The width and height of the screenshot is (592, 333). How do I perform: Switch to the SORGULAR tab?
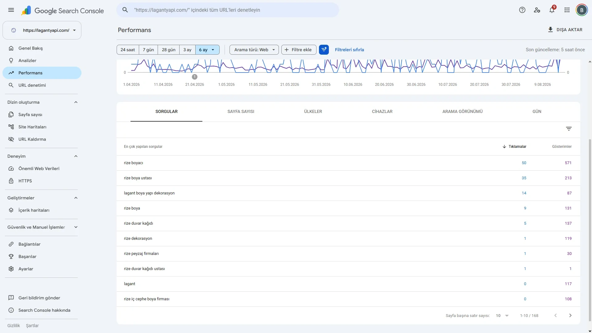tap(166, 111)
